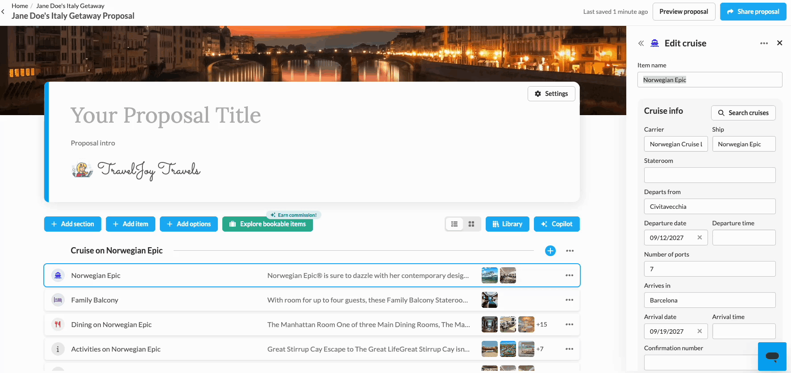
Task: Click Add section button
Action: [x=73, y=224]
